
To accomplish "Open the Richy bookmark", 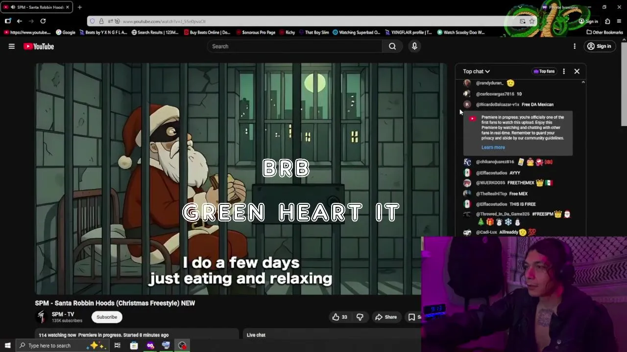I will pyautogui.click(x=287, y=32).
